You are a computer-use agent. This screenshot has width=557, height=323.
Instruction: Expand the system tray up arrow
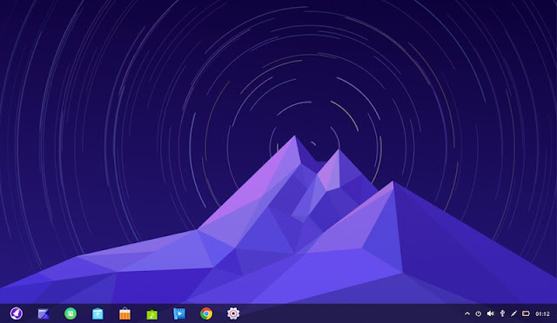[467, 313]
